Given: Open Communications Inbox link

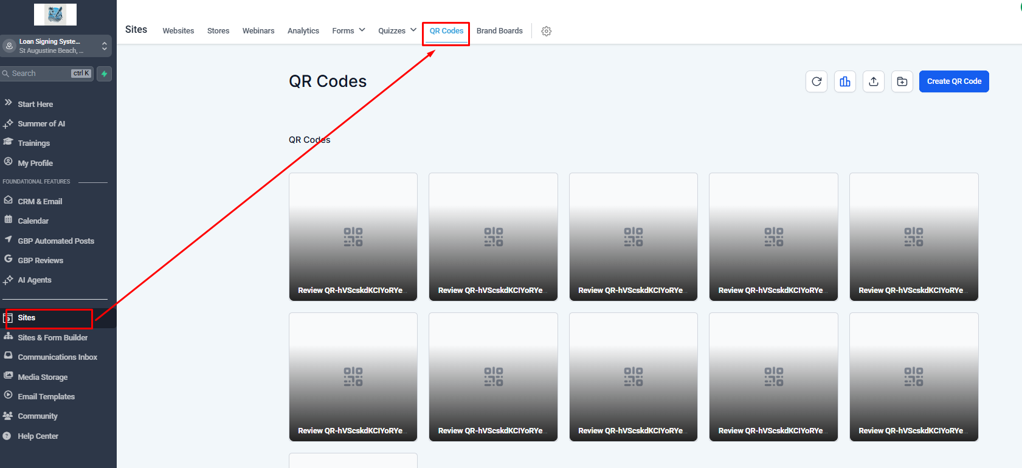Looking at the screenshot, I should coord(58,357).
